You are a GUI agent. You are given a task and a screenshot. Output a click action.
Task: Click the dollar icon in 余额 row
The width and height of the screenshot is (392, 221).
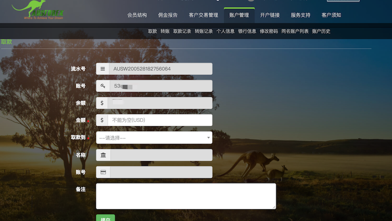pyautogui.click(x=102, y=103)
